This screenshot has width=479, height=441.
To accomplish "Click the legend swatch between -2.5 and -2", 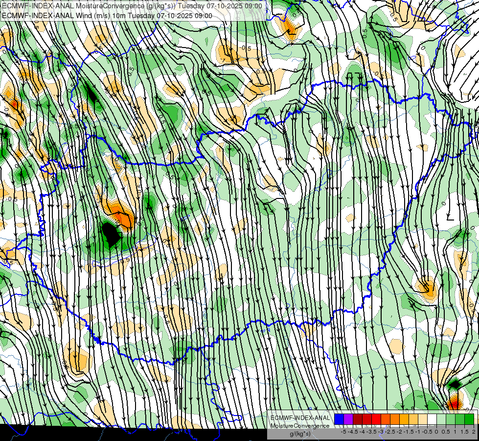I will click(x=395, y=419).
